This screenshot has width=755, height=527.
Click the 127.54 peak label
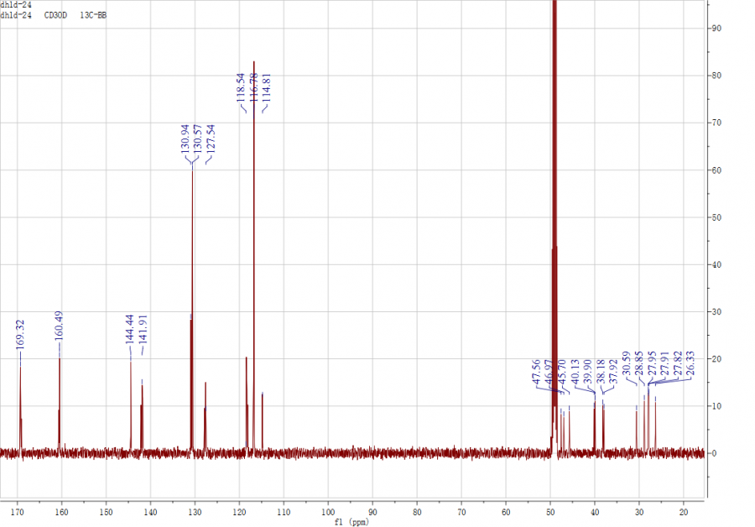[x=211, y=138]
